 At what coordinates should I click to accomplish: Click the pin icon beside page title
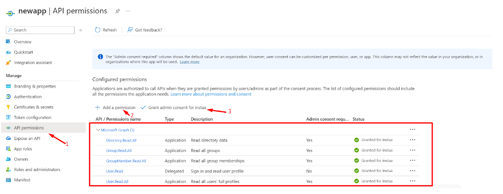[118, 11]
